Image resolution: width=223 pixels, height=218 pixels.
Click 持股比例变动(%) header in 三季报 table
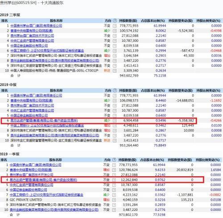click(x=208, y=21)
